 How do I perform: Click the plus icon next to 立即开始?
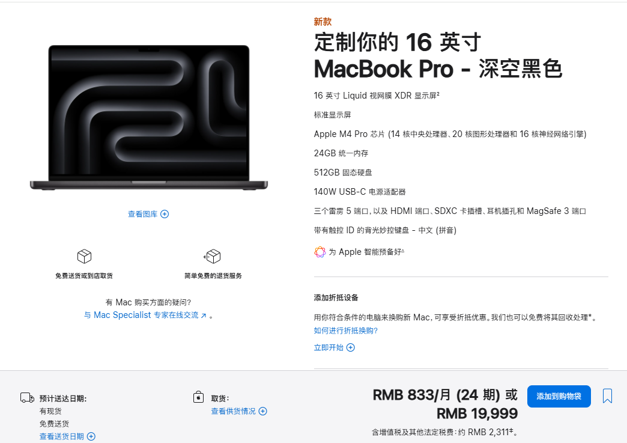pyautogui.click(x=350, y=347)
